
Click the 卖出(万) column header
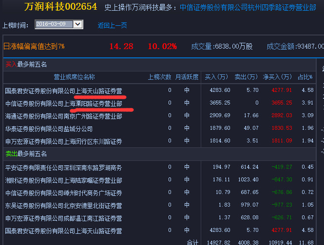point(246,77)
